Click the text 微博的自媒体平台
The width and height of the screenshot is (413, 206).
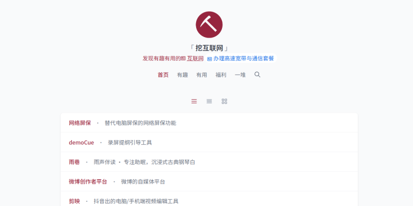point(143,182)
